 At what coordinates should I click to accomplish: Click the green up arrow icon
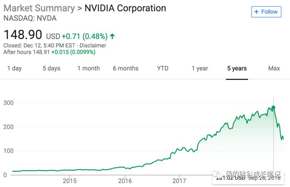click(112, 36)
